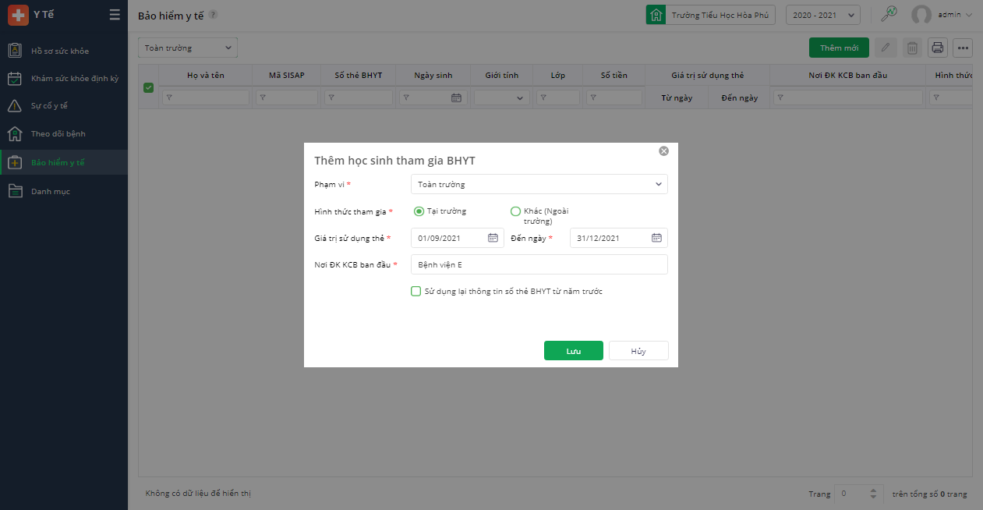Close the Thêm học sinh dialog

pos(663,151)
